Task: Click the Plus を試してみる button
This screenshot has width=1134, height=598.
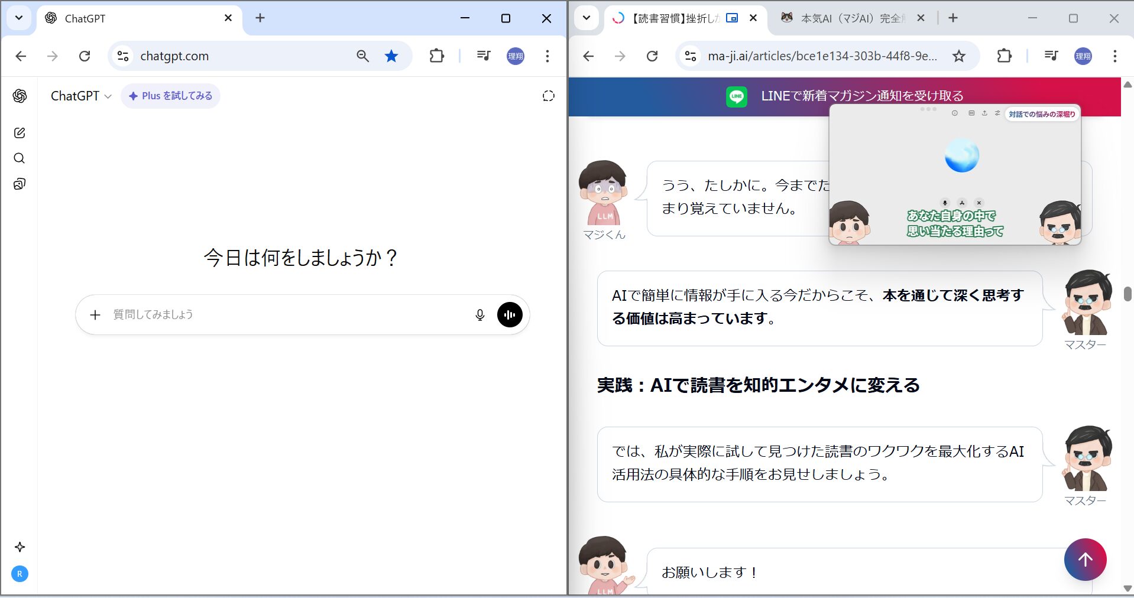Action: pos(170,96)
